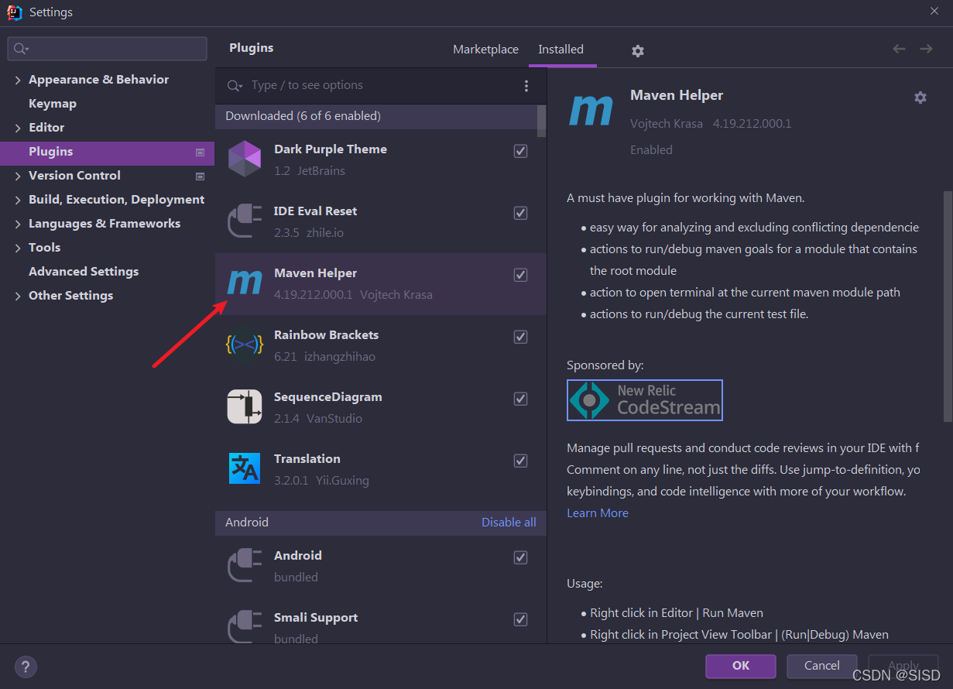The height and width of the screenshot is (689, 953).
Task: Click the Cancel button
Action: [x=822, y=666]
